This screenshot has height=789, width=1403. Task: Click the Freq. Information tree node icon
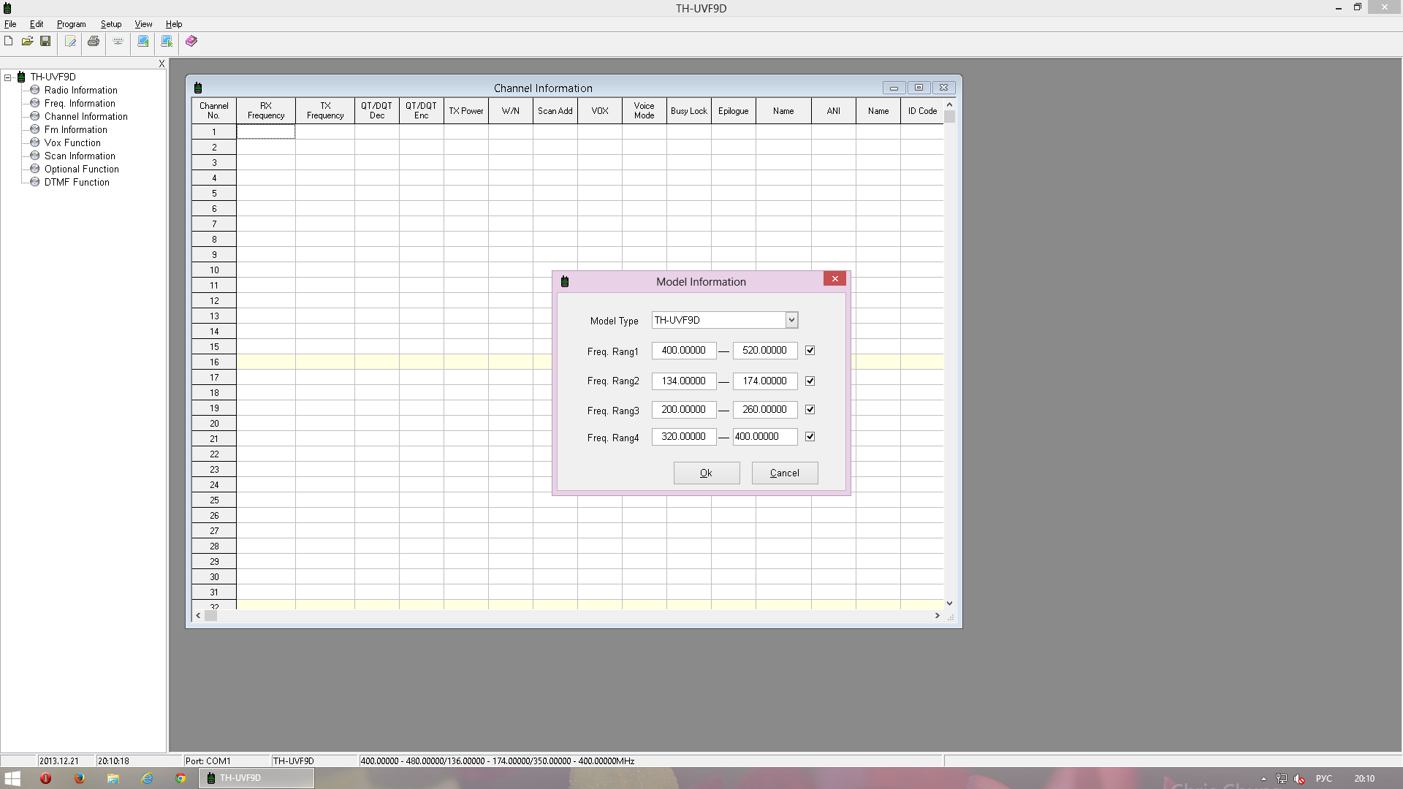click(x=34, y=103)
